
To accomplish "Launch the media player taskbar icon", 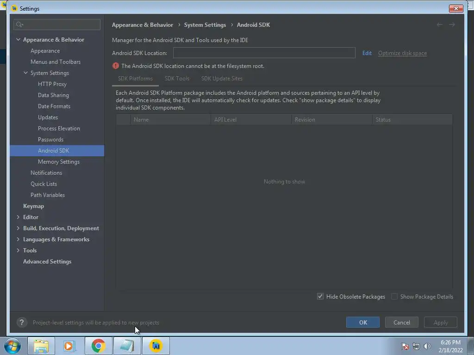I will (69, 346).
